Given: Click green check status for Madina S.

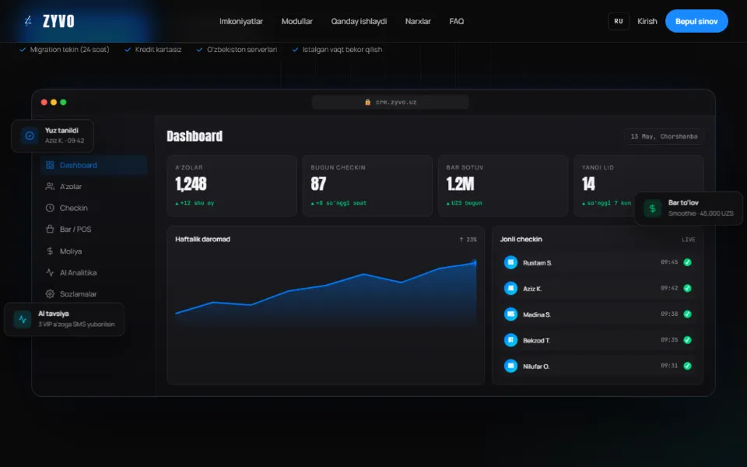Looking at the screenshot, I should 687,314.
